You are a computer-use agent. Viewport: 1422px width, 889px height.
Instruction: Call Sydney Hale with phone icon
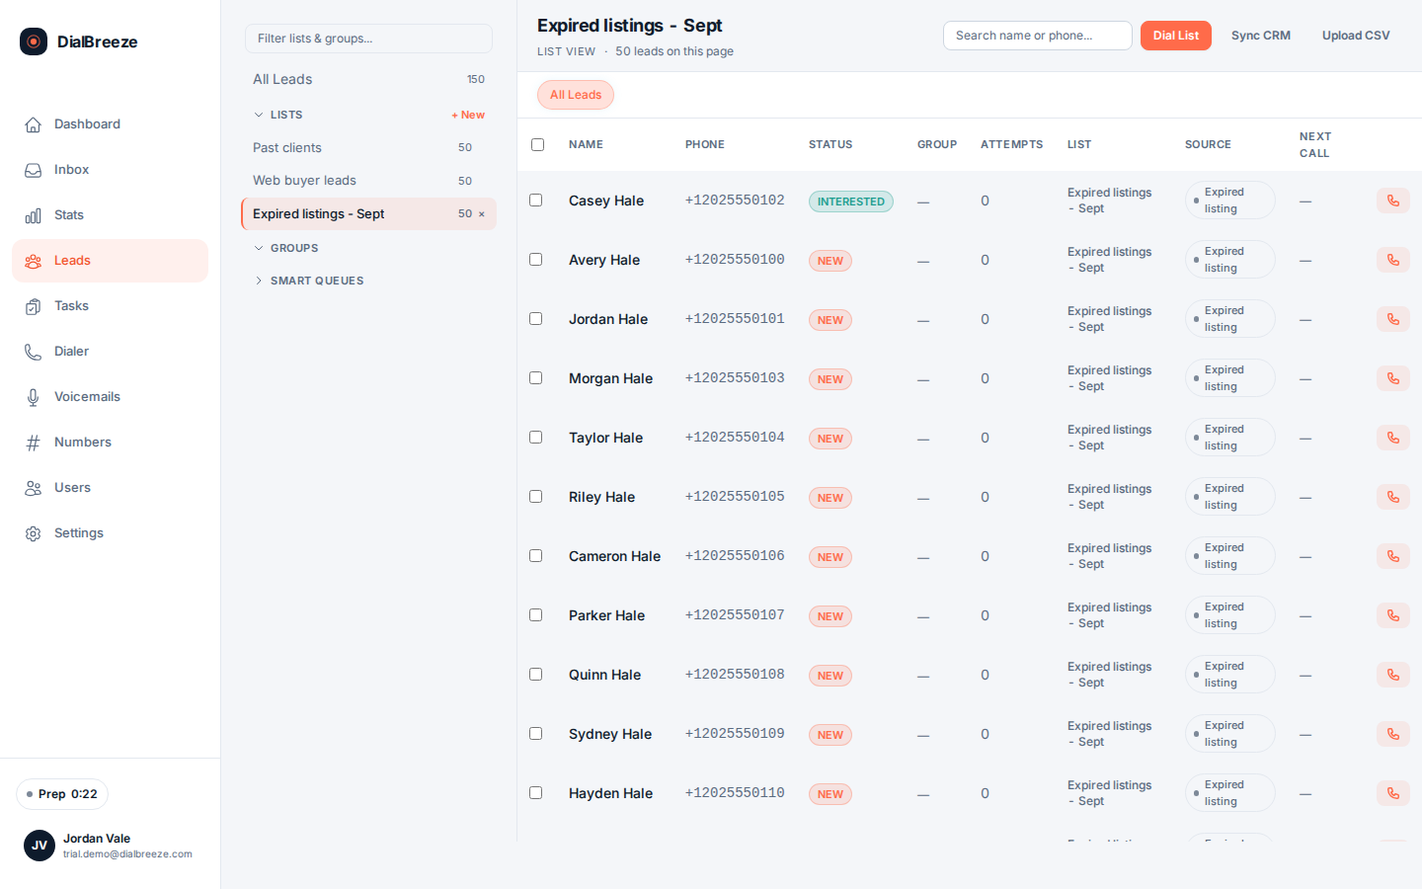click(1392, 734)
